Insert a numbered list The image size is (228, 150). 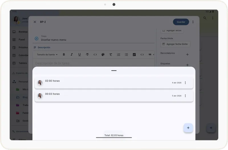pyautogui.click(x=119, y=55)
